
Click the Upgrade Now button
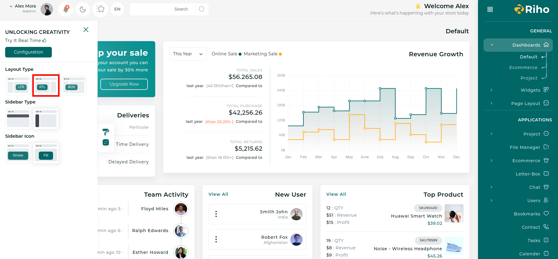pos(124,84)
